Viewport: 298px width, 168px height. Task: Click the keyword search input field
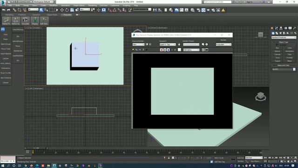217,2
